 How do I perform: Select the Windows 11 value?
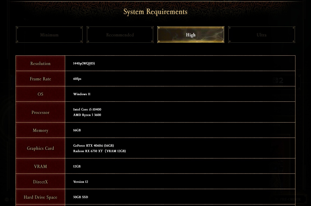pyautogui.click(x=82, y=94)
